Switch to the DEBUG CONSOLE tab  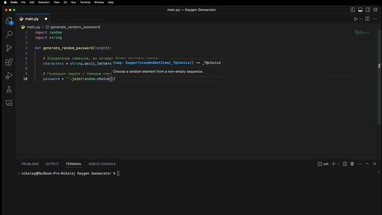102,164
